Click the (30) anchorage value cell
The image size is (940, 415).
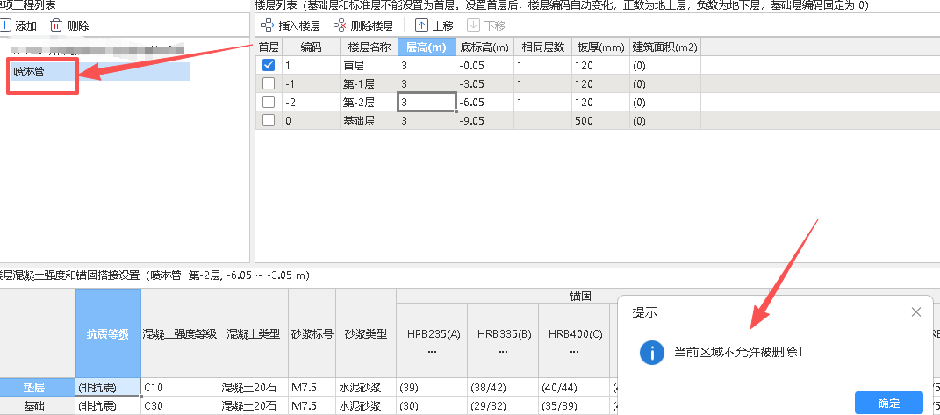tap(432, 406)
